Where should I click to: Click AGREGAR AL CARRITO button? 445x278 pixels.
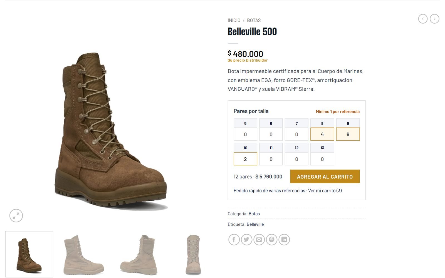(325, 177)
